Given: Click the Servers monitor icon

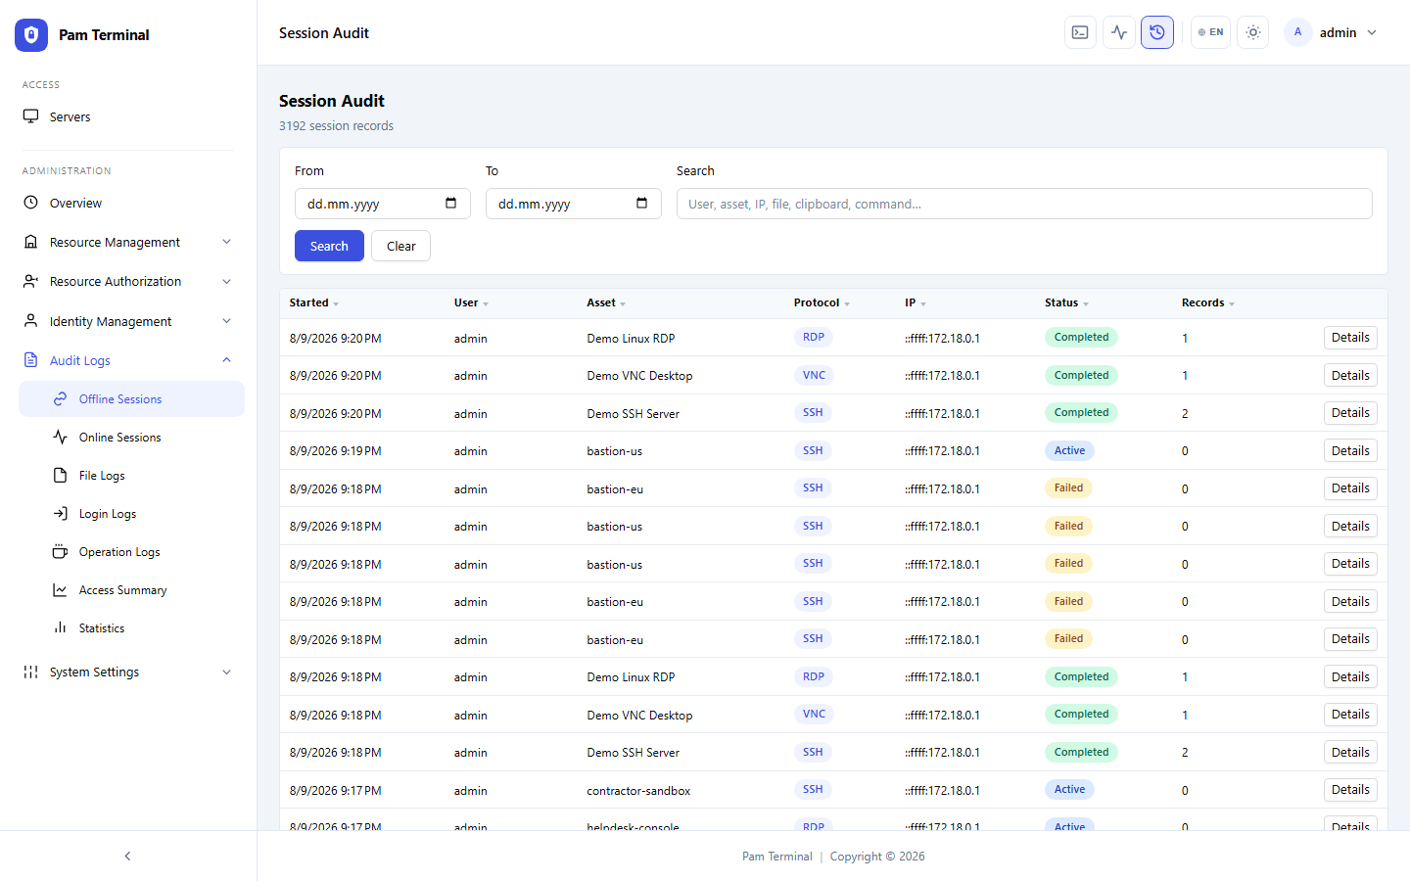Looking at the screenshot, I should [x=31, y=116].
